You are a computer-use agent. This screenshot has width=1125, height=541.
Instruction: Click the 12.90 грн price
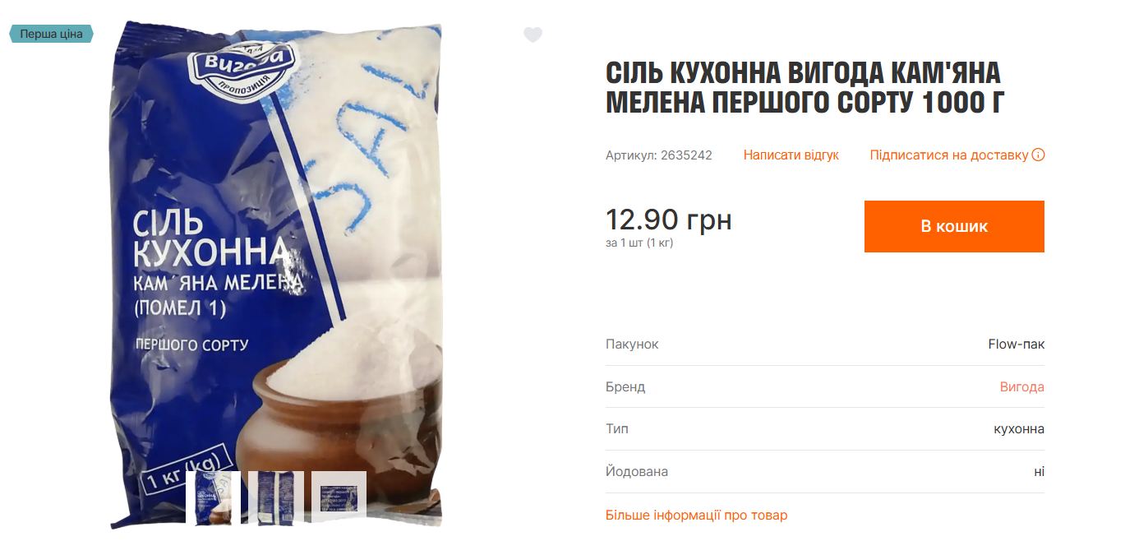coord(669,220)
